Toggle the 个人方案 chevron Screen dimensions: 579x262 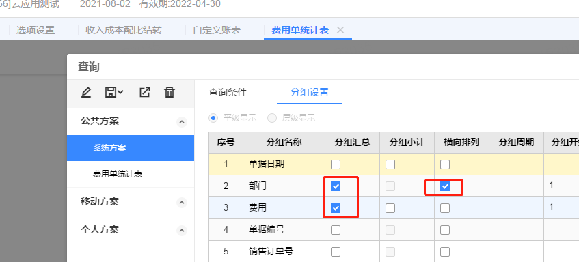[181, 231]
